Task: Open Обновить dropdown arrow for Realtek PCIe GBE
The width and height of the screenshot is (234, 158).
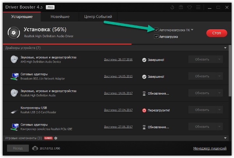Action: coord(220,127)
